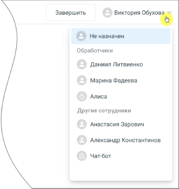Image resolution: width=179 pixels, height=189 pixels.
Task: Select the Не назначен option
Action: point(121,36)
